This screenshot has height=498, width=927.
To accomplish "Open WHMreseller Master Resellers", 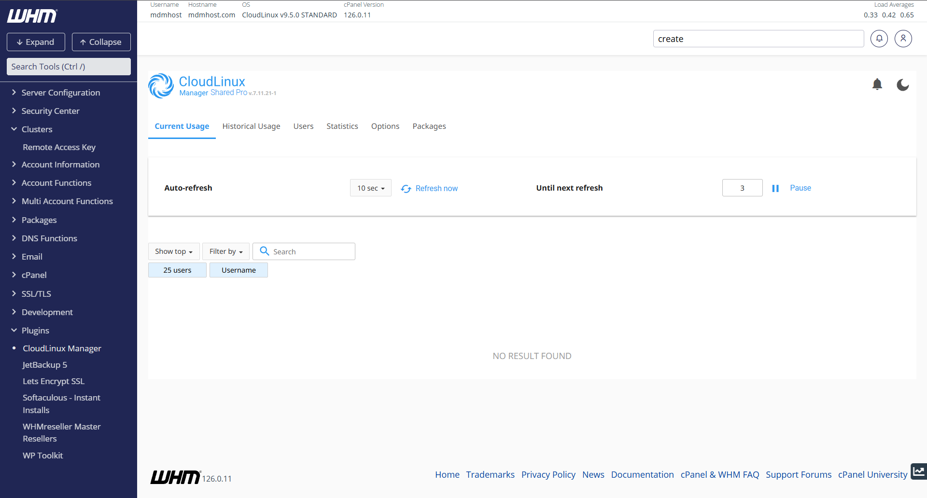I will [61, 432].
